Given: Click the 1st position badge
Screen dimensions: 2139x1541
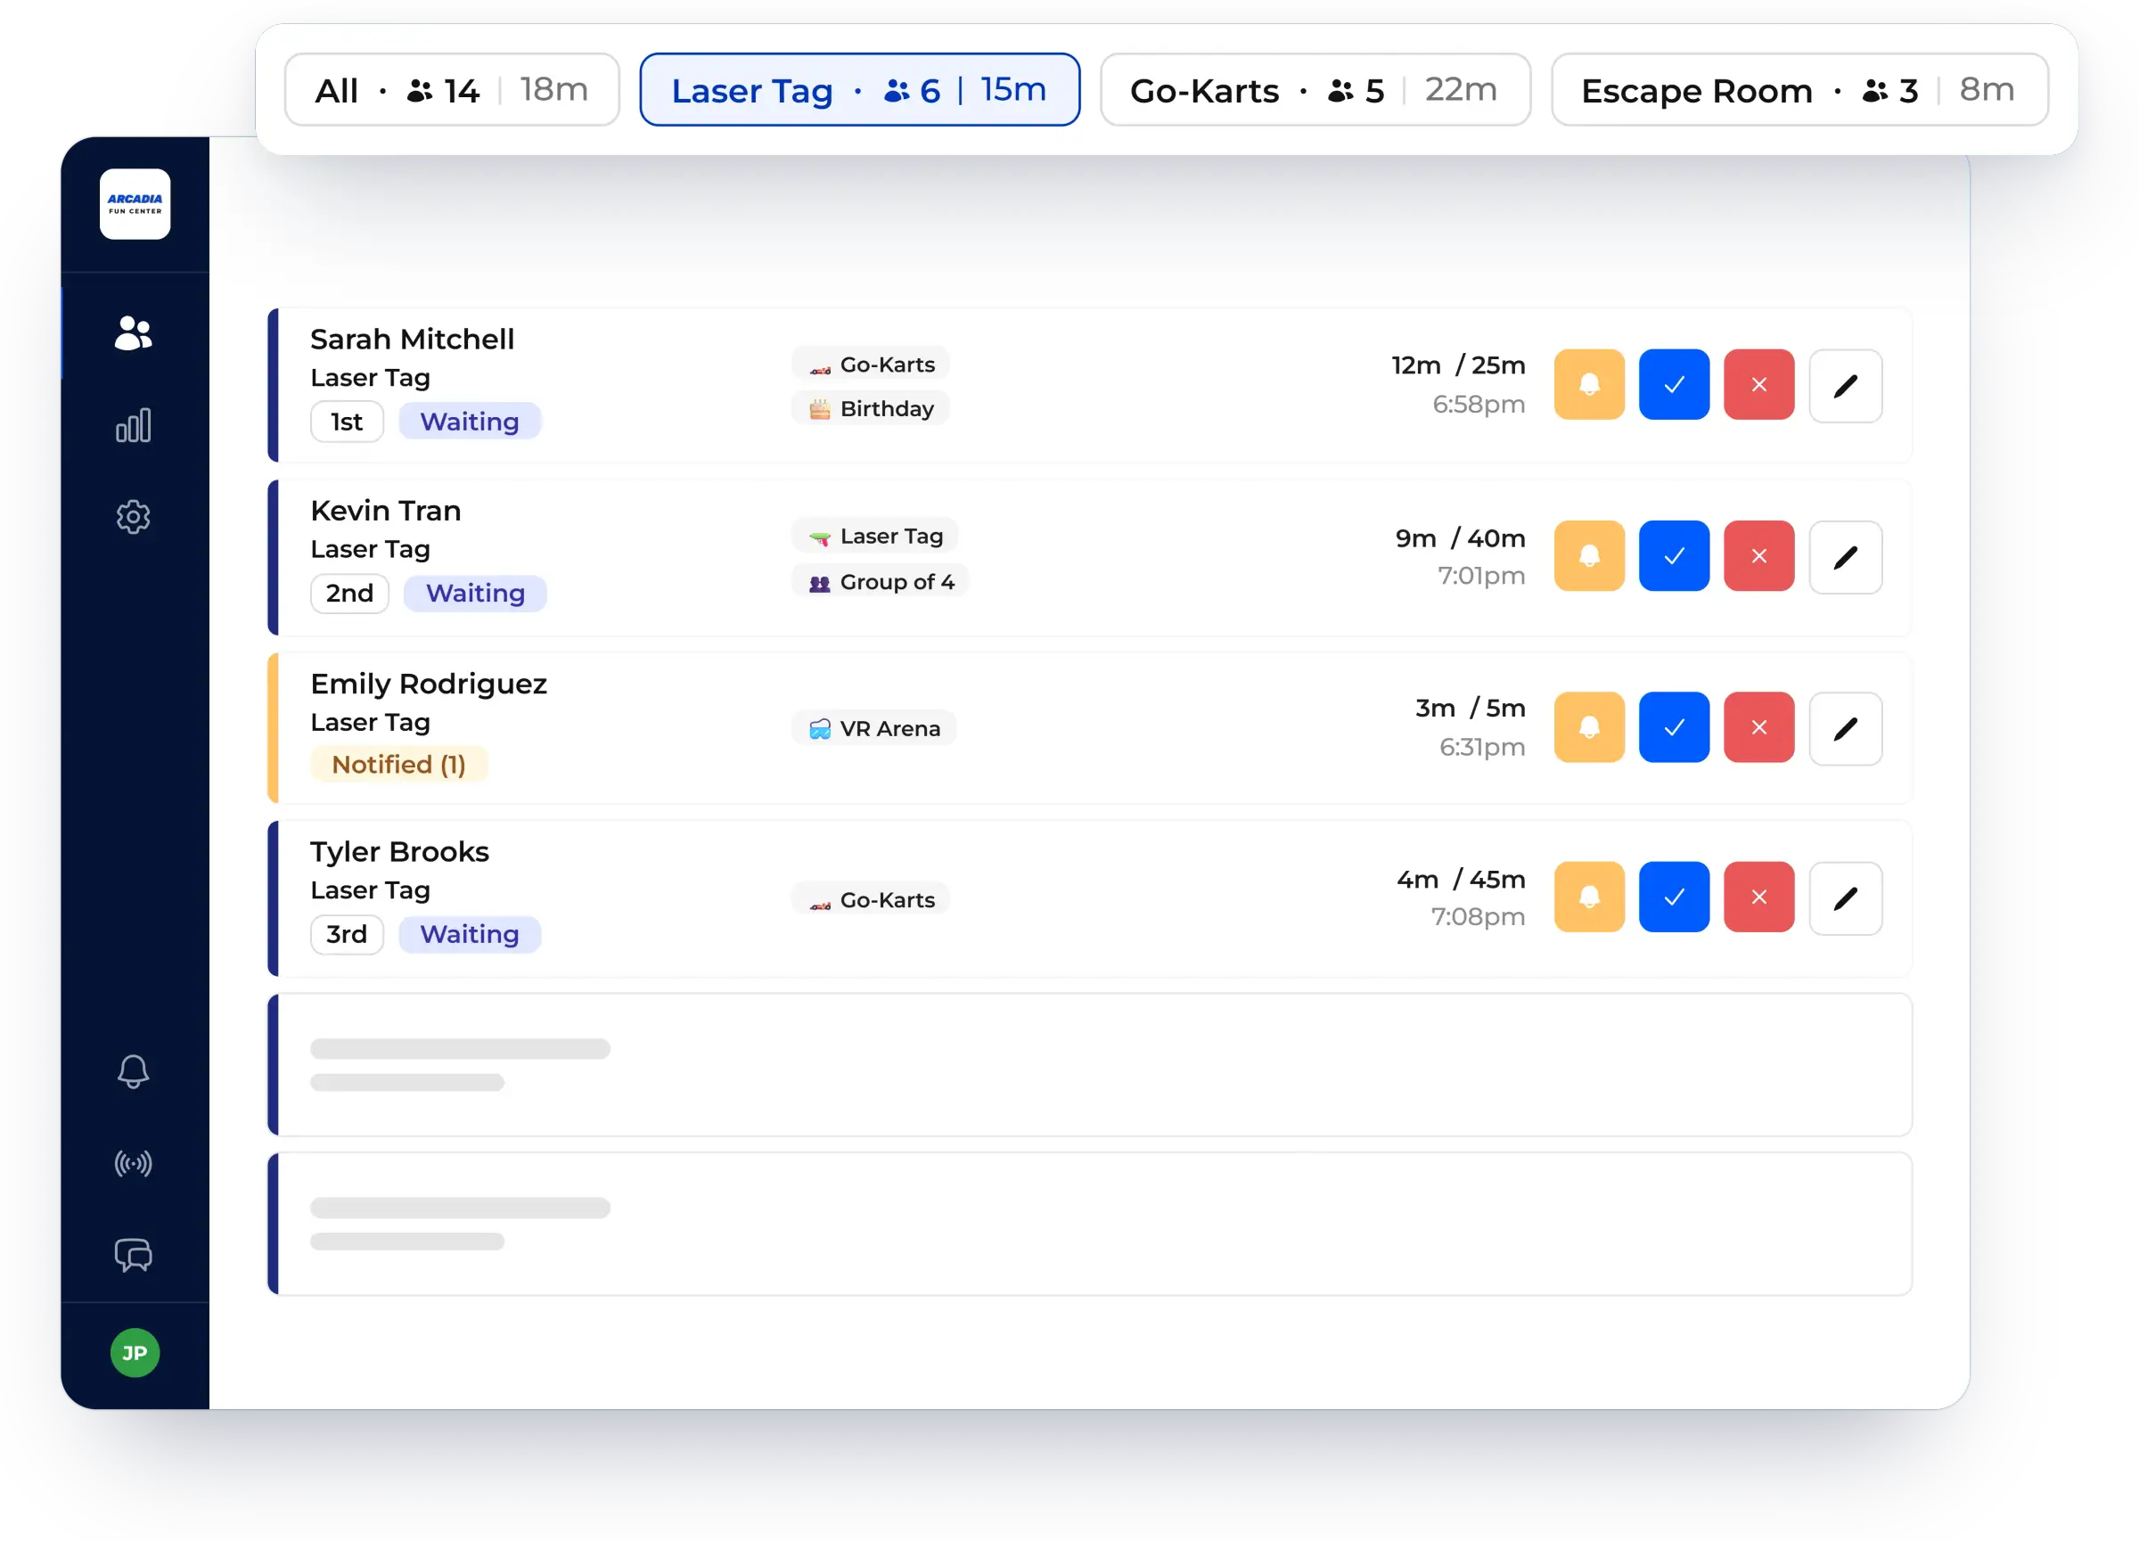Looking at the screenshot, I should (347, 422).
